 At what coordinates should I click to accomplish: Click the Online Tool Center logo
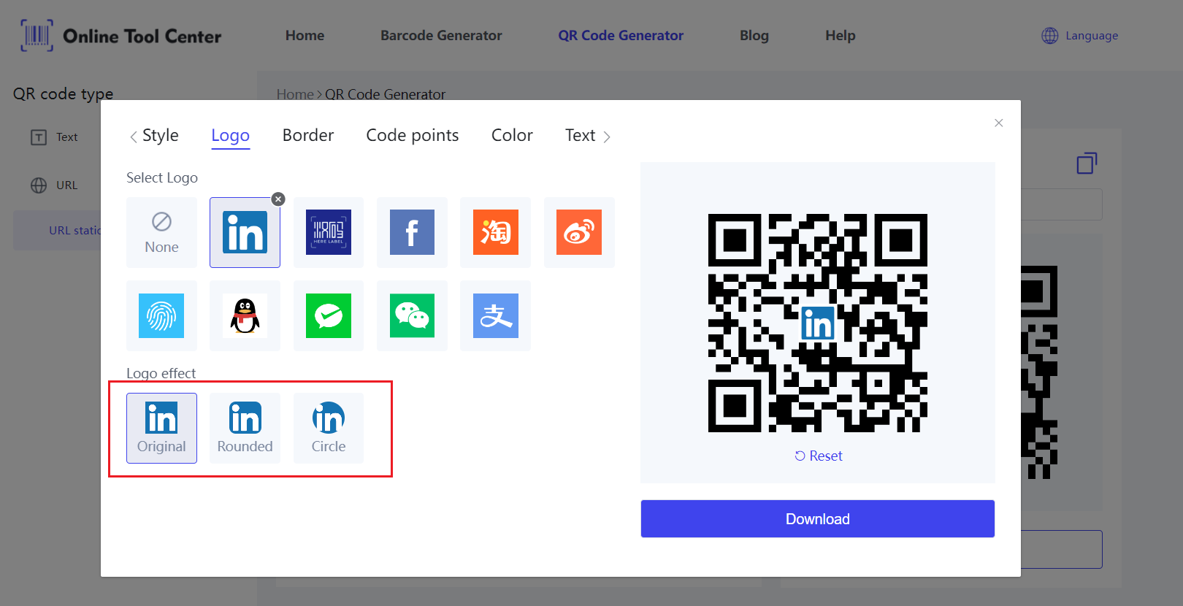pyautogui.click(x=120, y=36)
